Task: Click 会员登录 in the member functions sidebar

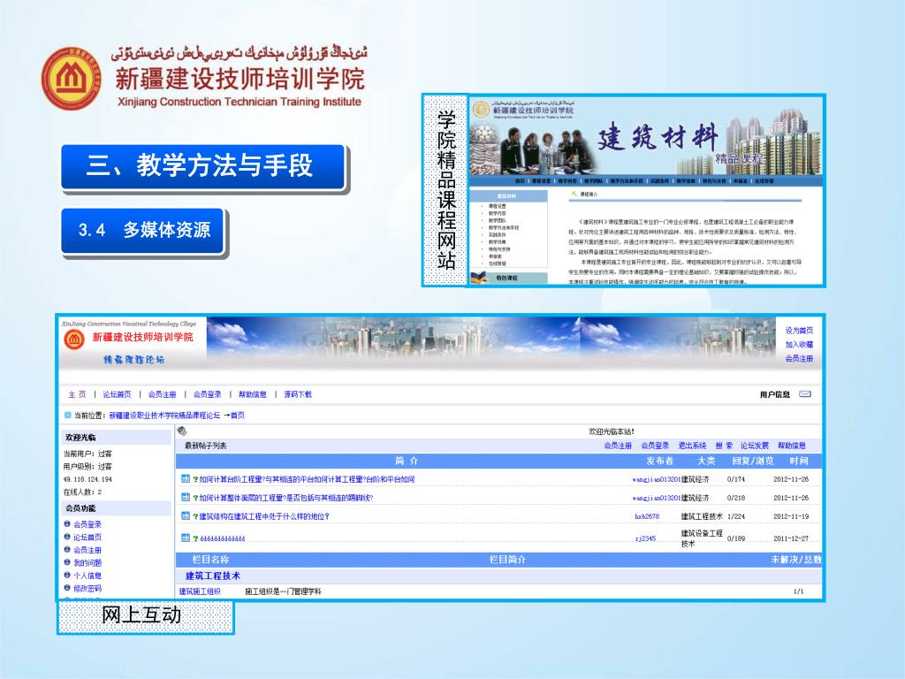Action: click(87, 524)
